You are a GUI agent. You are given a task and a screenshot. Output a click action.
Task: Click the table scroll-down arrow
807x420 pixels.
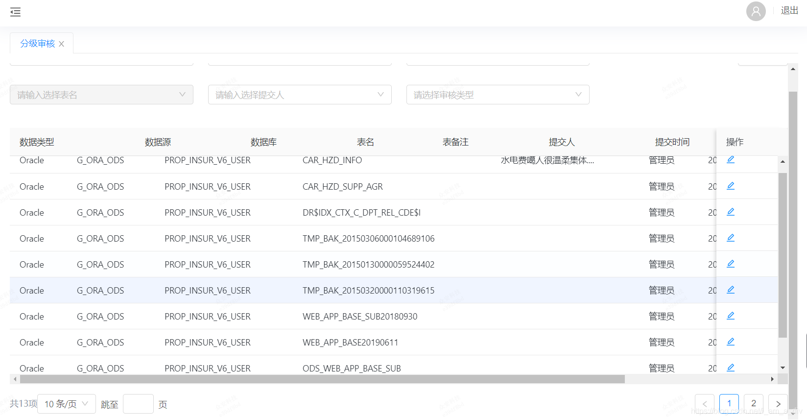point(783,368)
